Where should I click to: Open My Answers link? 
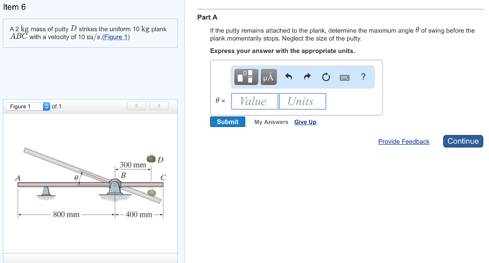click(271, 122)
